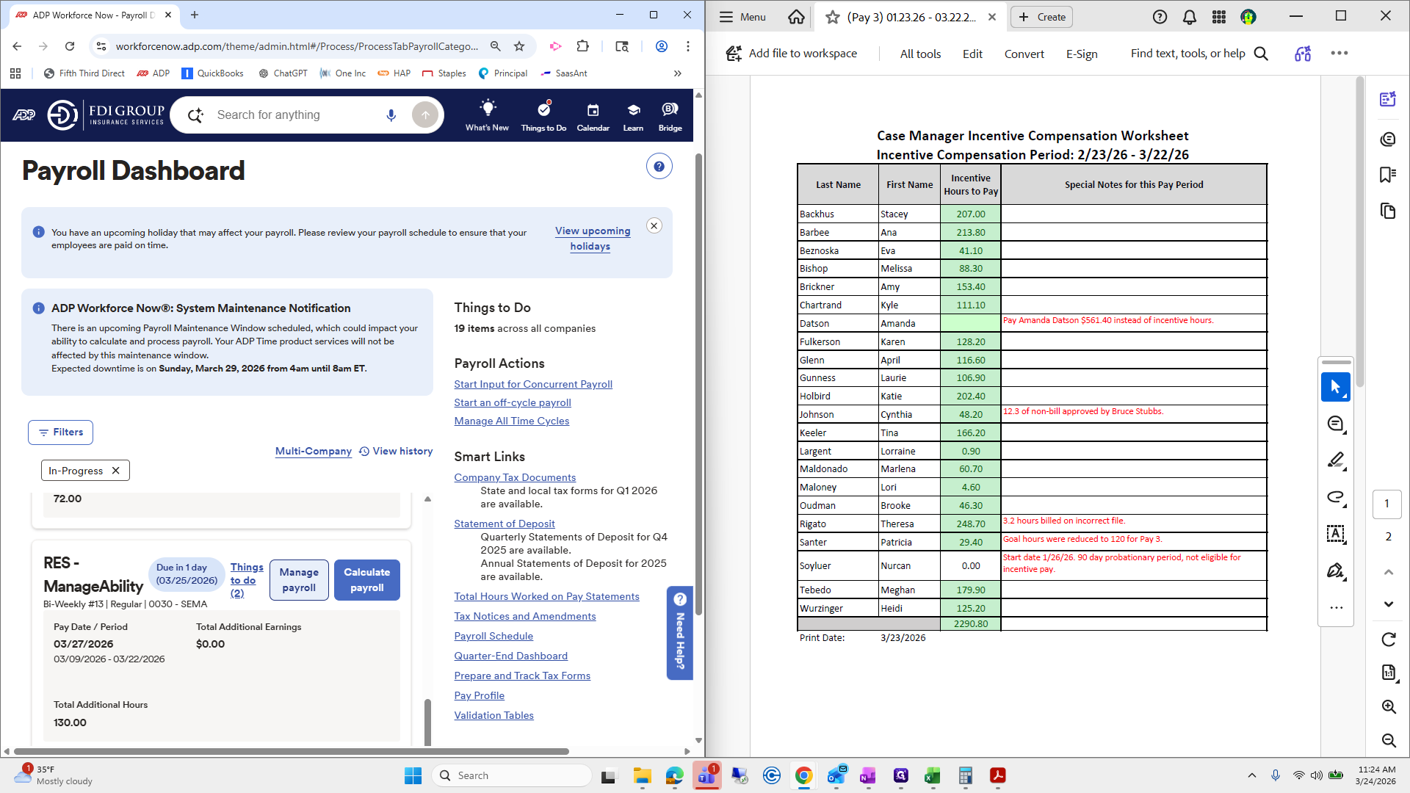Toggle the Filters panel on Payroll Dashboard
The width and height of the screenshot is (1410, 793).
pyautogui.click(x=60, y=432)
